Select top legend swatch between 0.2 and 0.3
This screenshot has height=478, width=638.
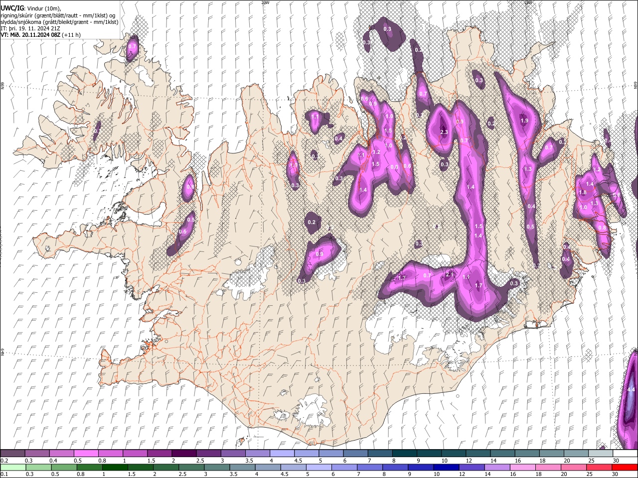[x=13, y=454]
